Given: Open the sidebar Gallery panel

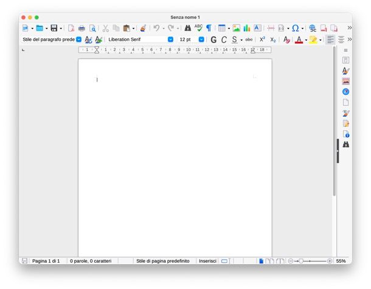Looking at the screenshot, I should coord(345,81).
